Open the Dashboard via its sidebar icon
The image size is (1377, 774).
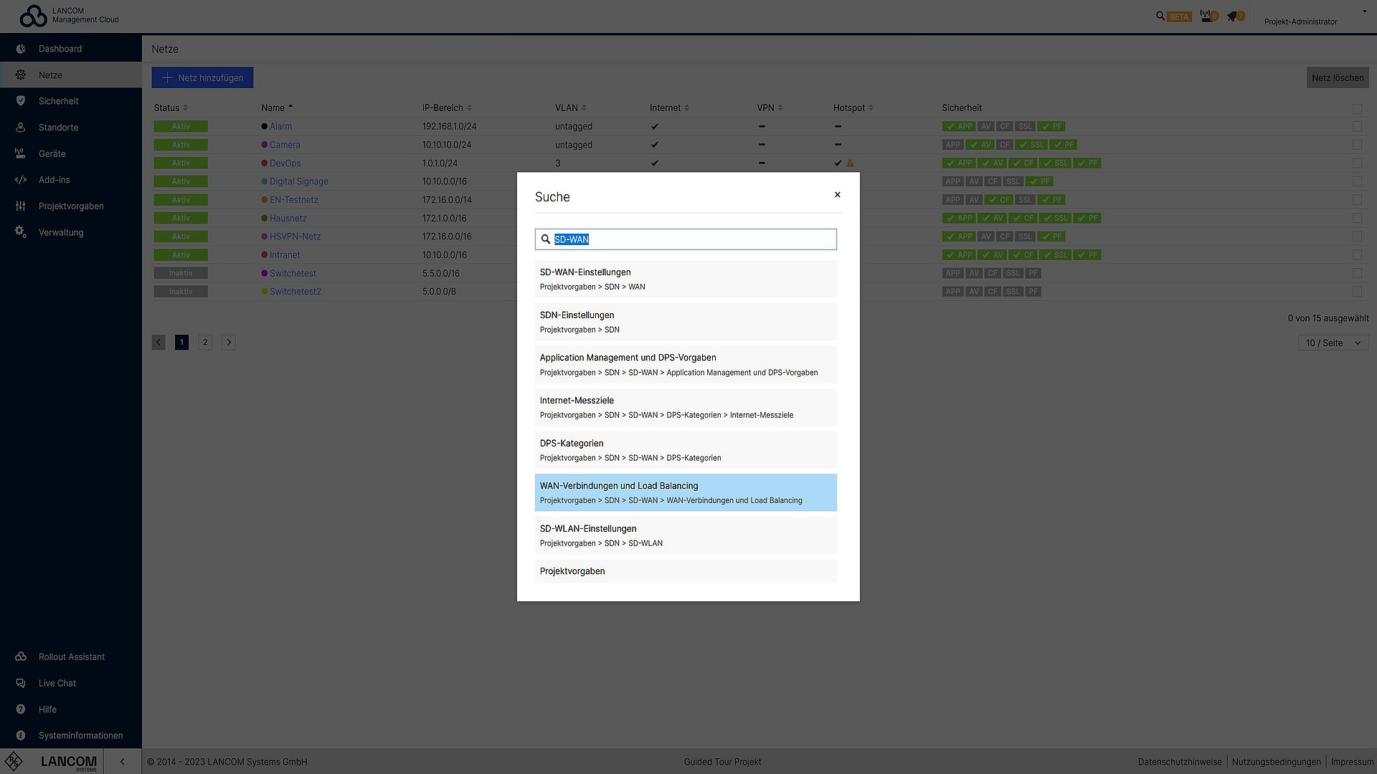(x=21, y=48)
